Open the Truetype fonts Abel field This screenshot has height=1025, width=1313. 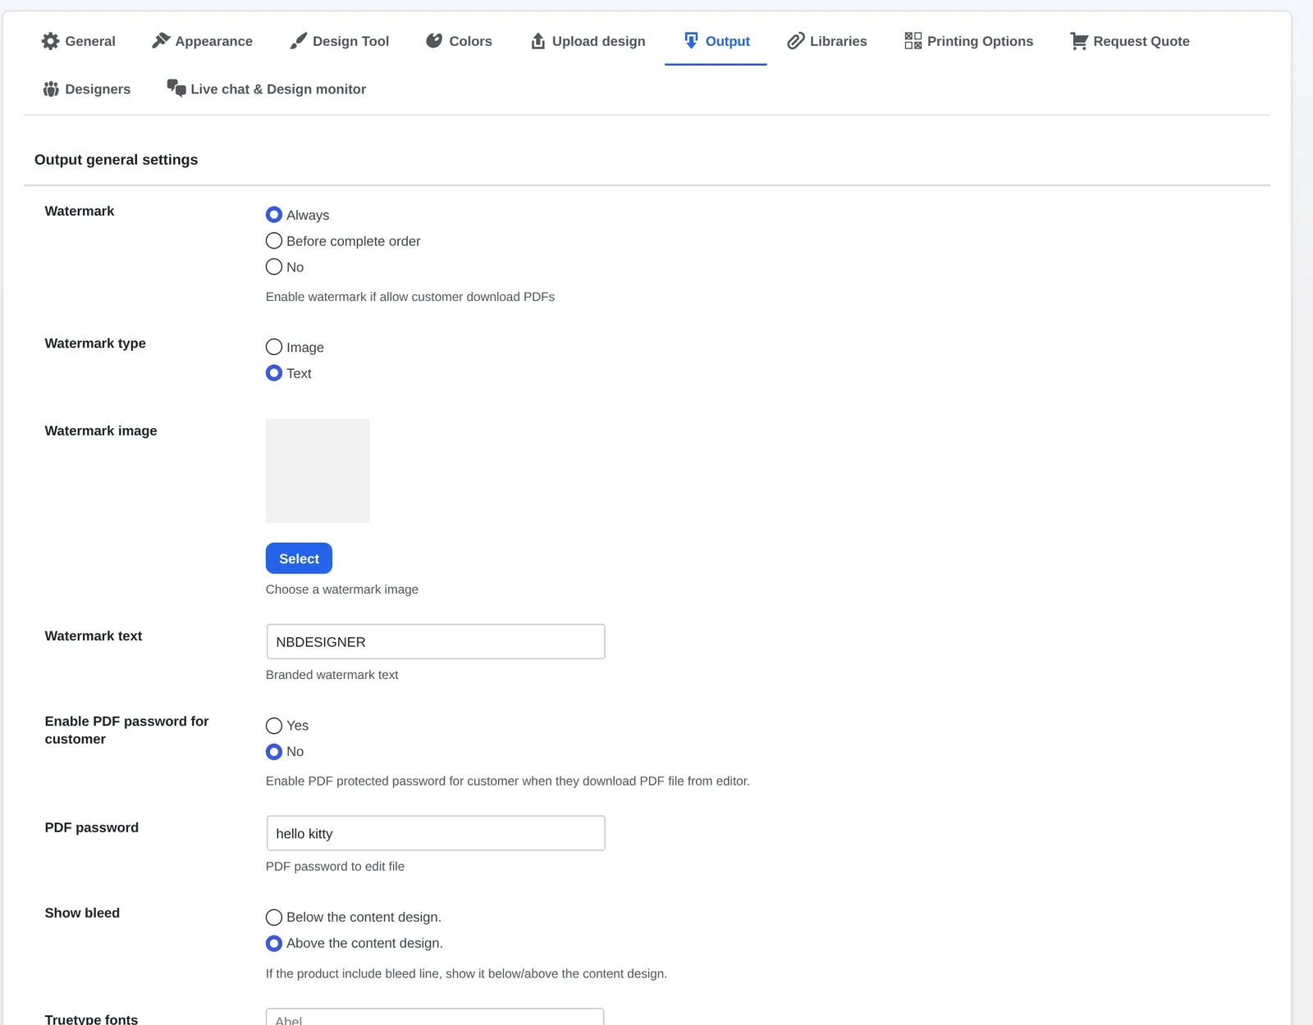435,1017
